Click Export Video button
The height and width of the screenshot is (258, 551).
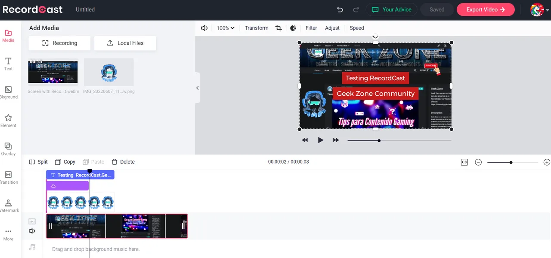coord(486,9)
